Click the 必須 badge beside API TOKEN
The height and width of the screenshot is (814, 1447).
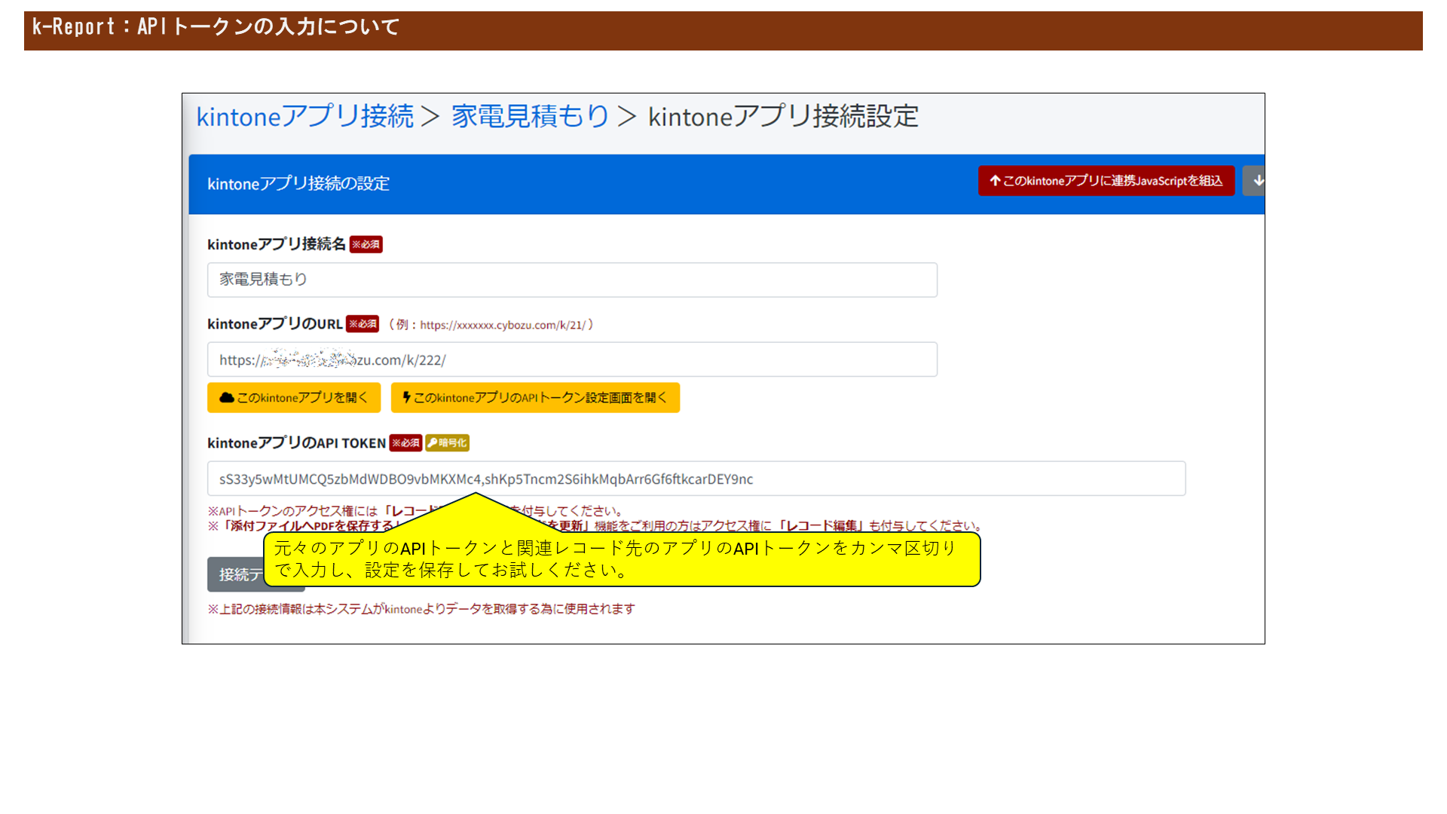click(x=405, y=443)
